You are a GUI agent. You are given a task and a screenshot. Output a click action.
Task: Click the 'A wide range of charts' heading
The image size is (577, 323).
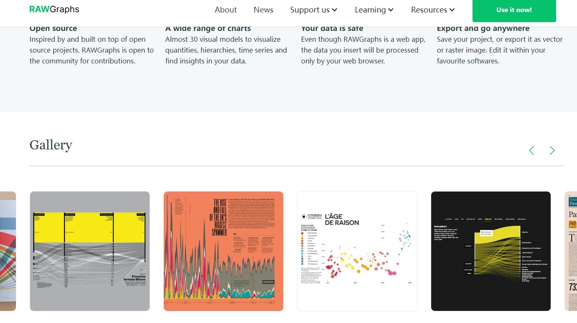[208, 28]
